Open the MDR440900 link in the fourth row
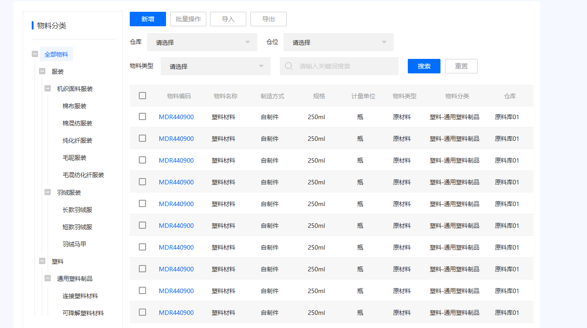Screen dimensions: 587x328 pos(176,182)
